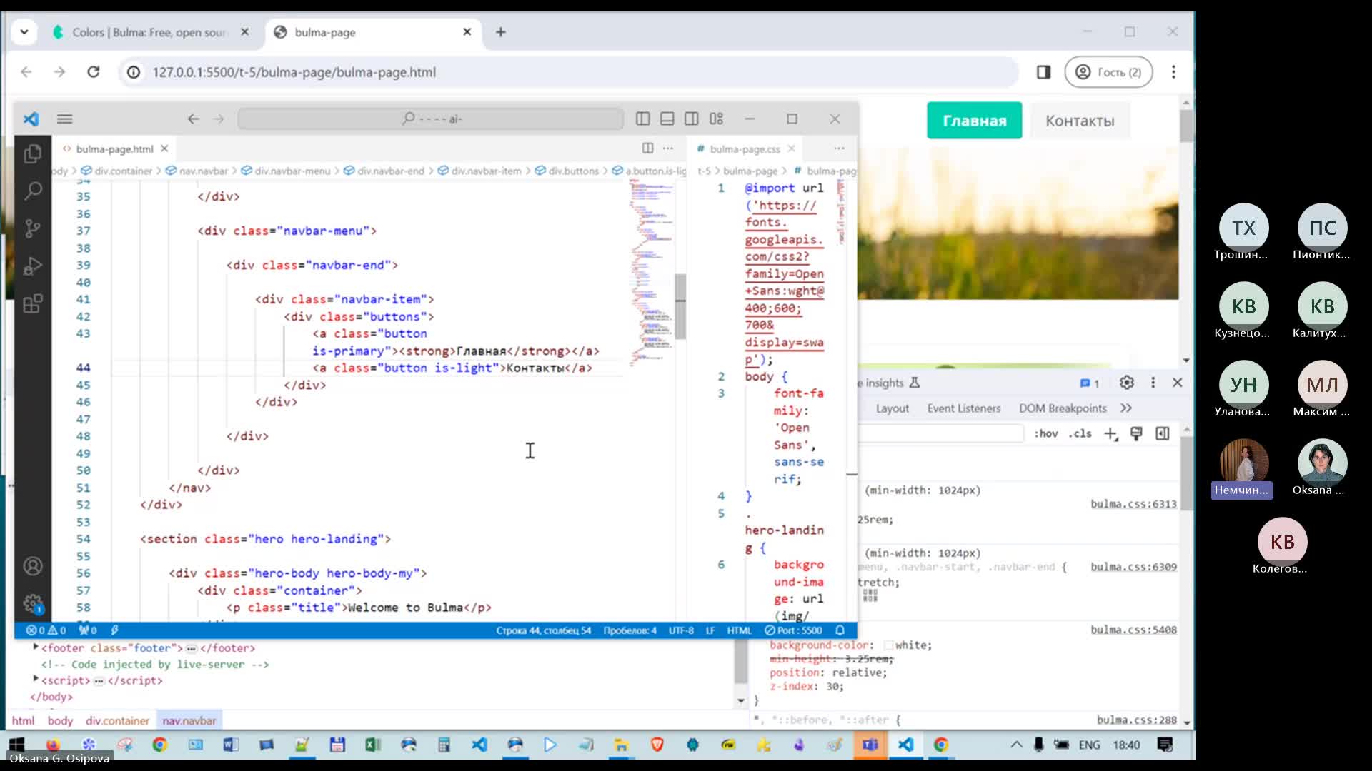Open the Гость (2) profile button
Image resolution: width=1372 pixels, height=771 pixels.
[x=1108, y=72]
